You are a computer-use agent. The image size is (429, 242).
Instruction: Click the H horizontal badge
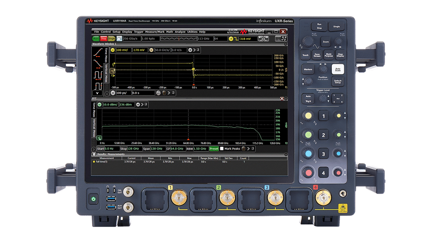pos(113,93)
